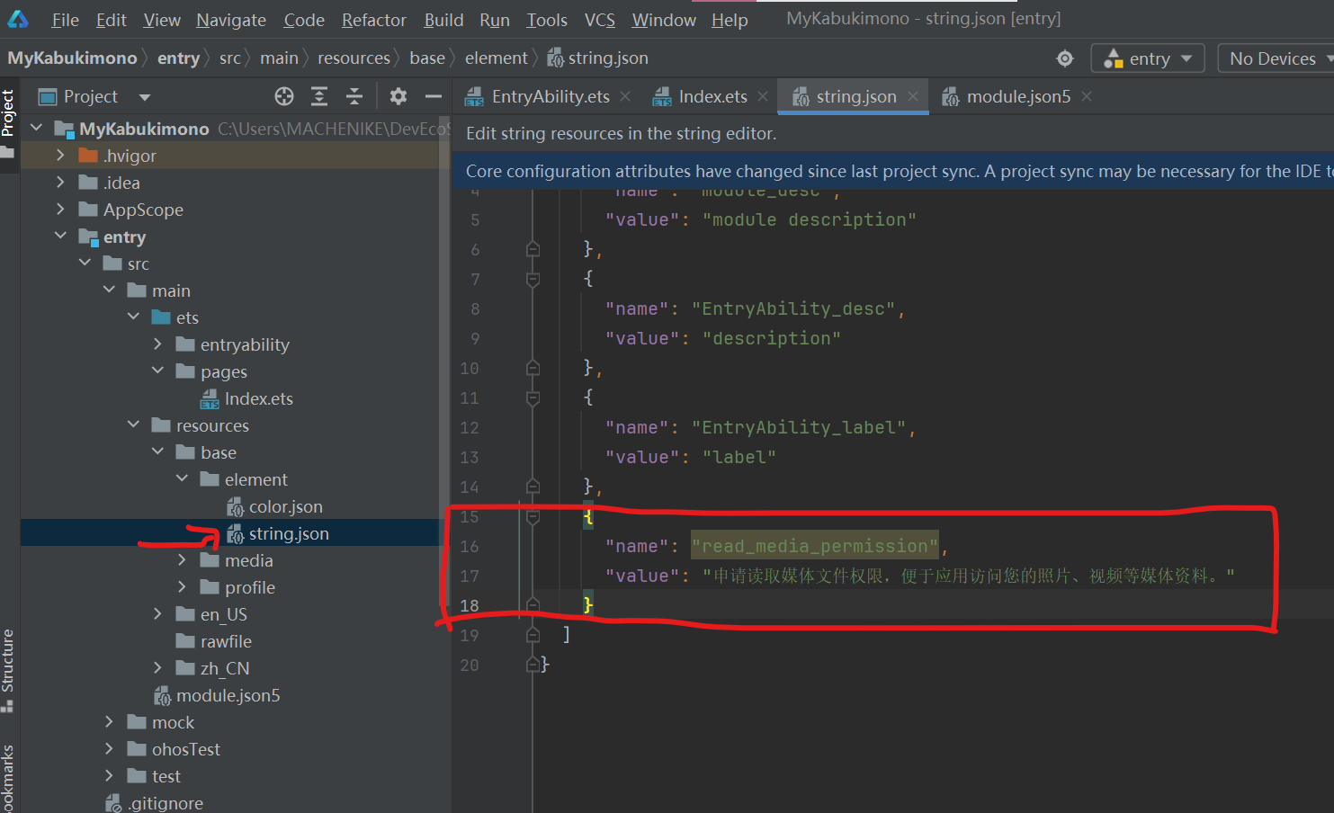The height and width of the screenshot is (813, 1334).
Task: Click the element breadcrumb in navigation bar
Action: pos(497,58)
